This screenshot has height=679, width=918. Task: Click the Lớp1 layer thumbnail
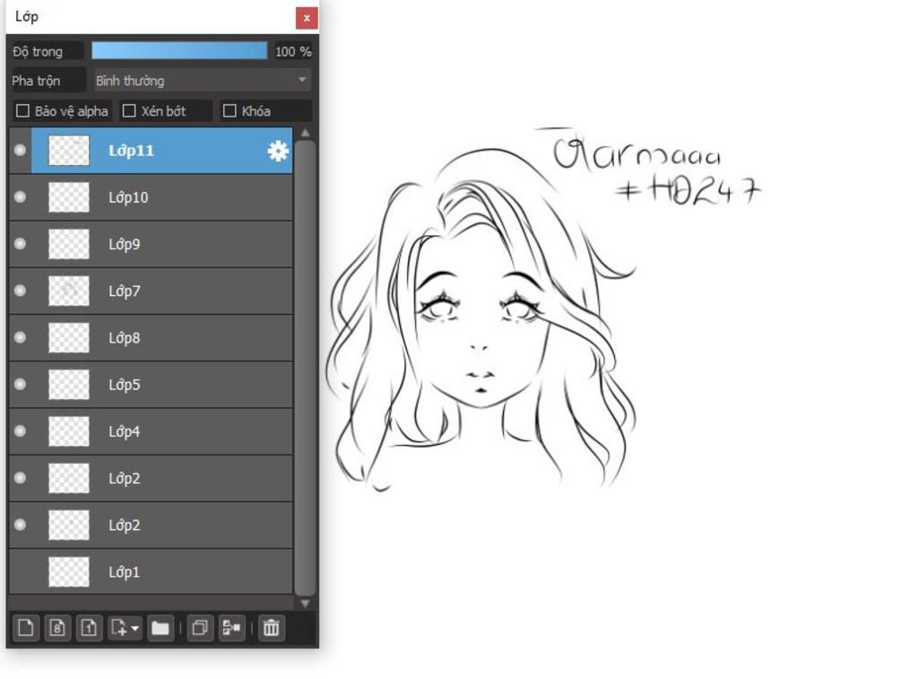coord(68,571)
